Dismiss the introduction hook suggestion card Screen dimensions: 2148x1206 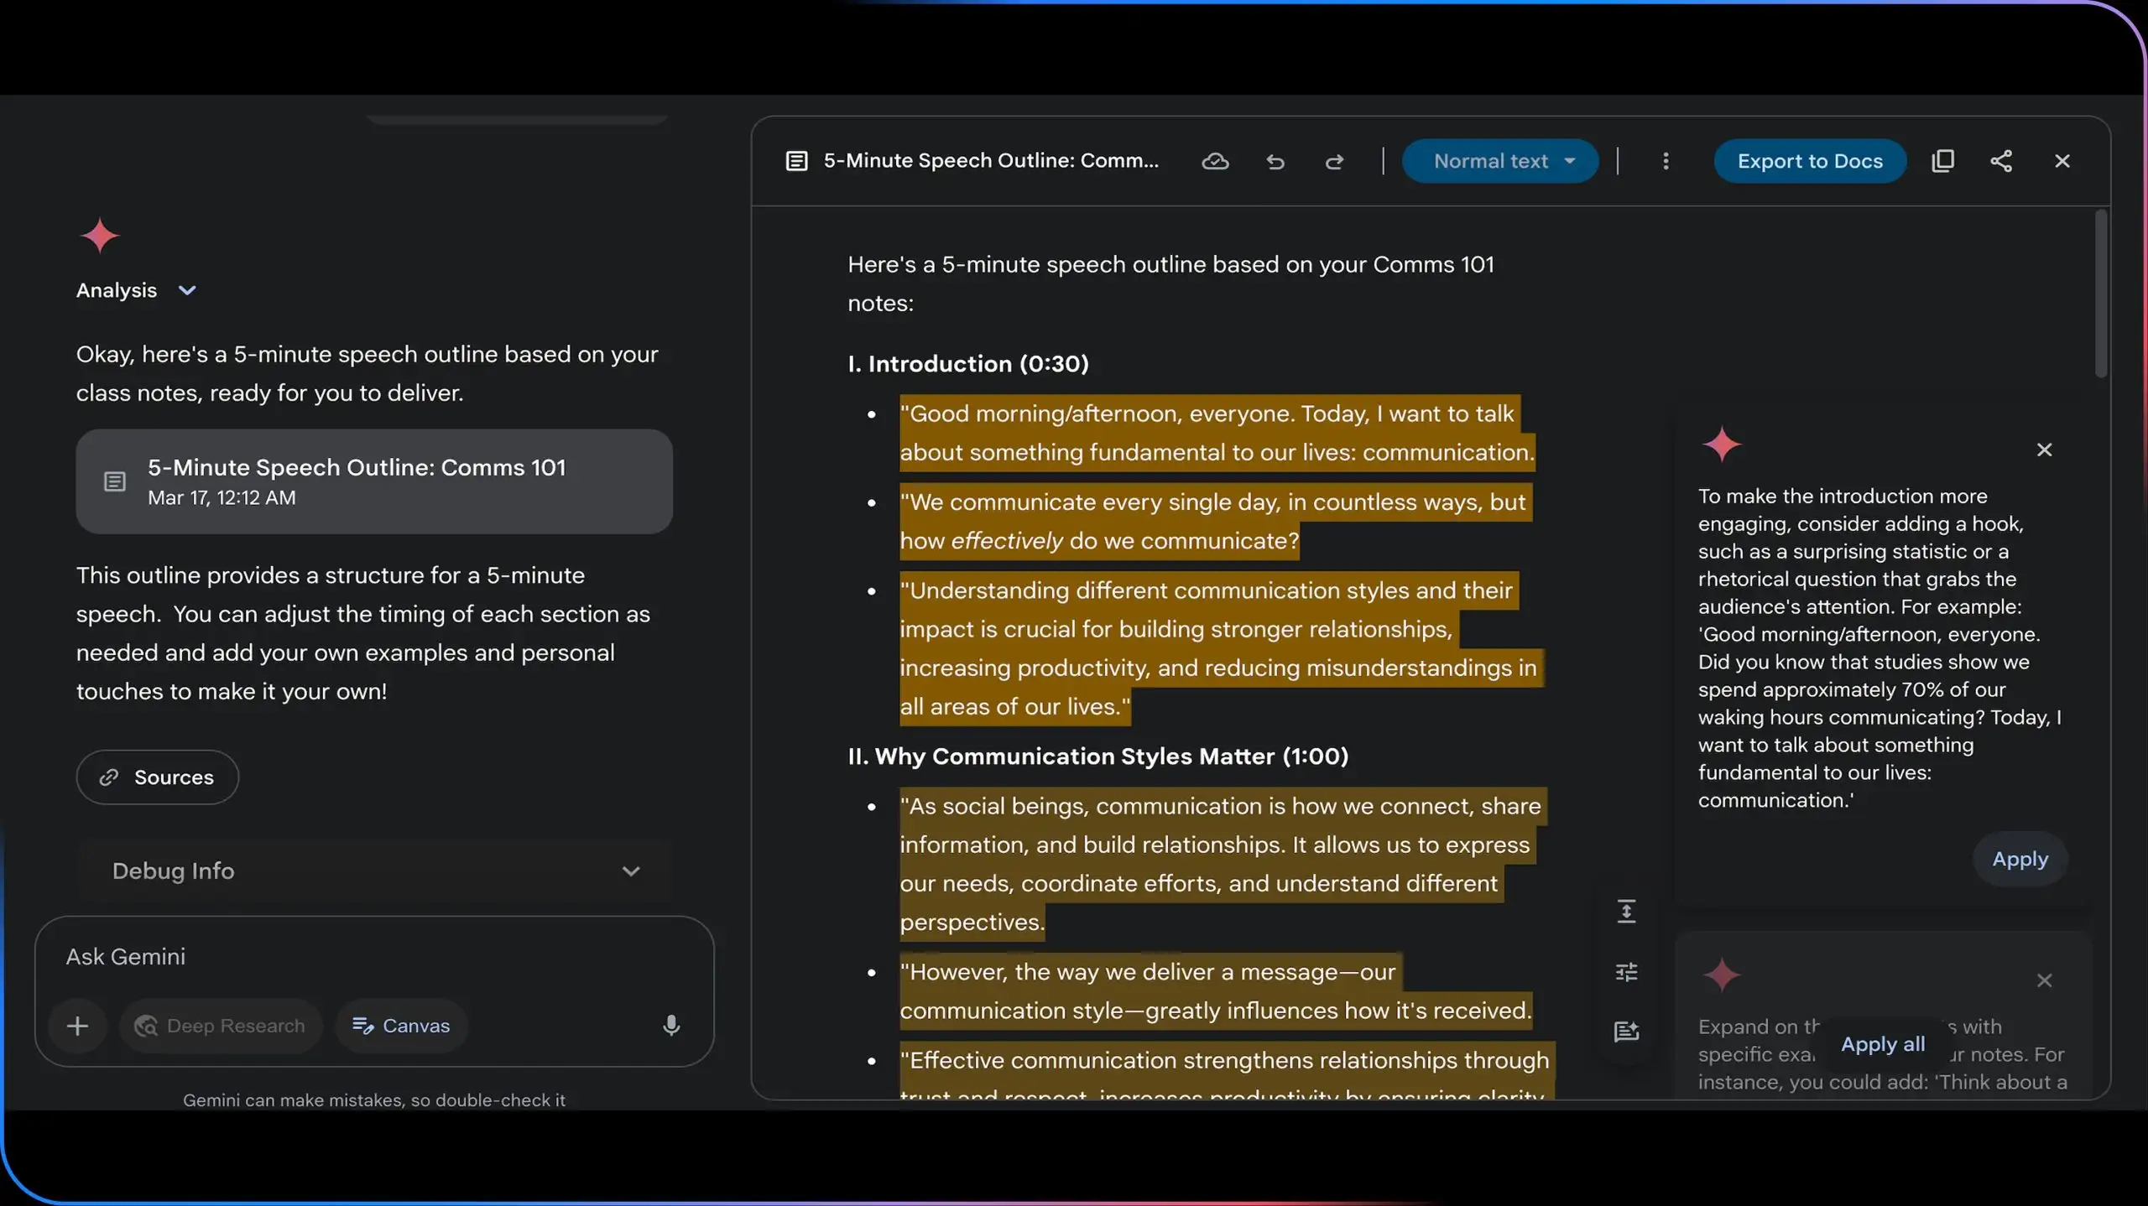point(2045,450)
